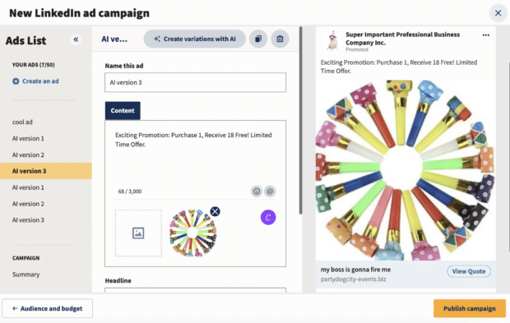Open the cool ad entry
Screen dimensions: 510x323
pyautogui.click(x=22, y=122)
